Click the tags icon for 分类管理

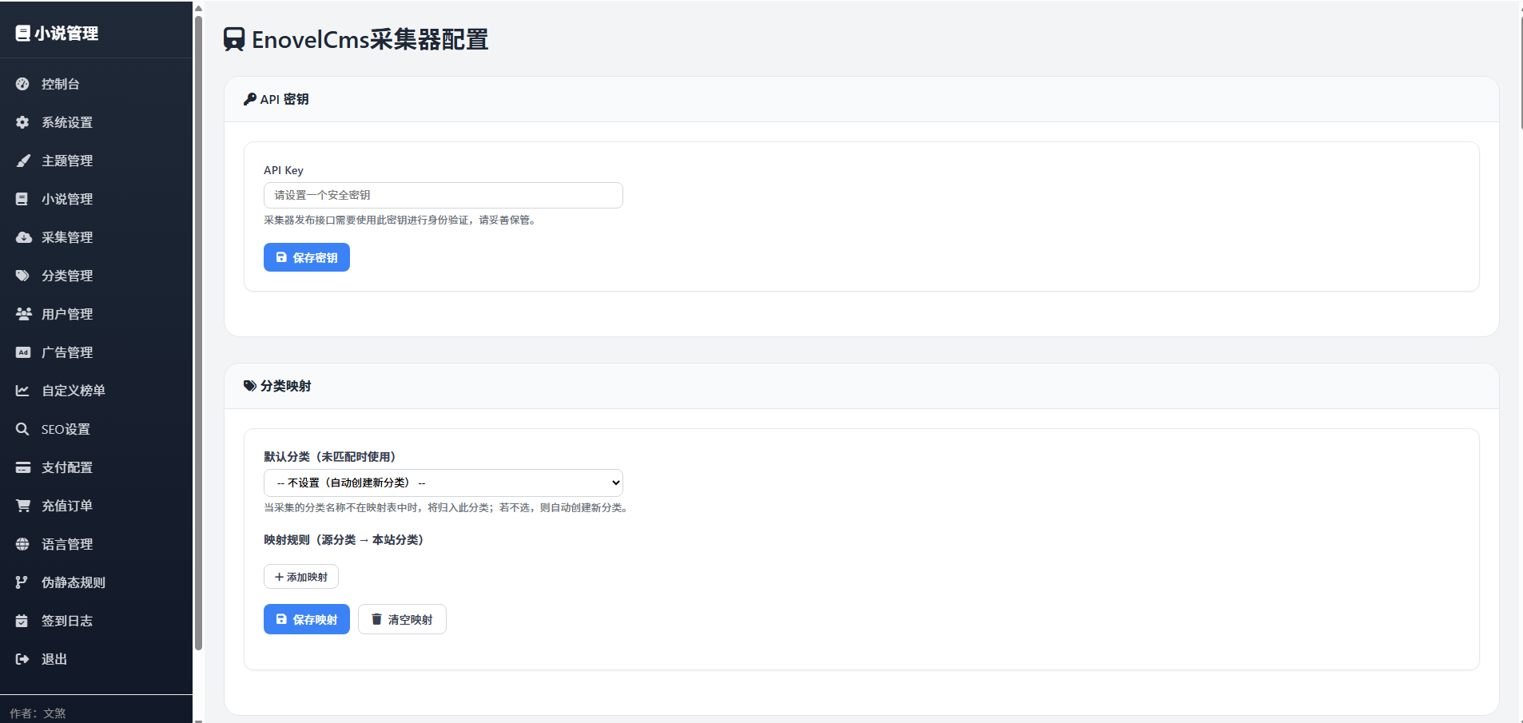click(22, 276)
